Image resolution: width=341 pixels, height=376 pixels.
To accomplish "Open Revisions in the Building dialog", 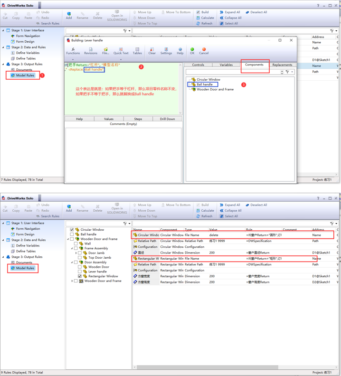I will tap(91, 51).
